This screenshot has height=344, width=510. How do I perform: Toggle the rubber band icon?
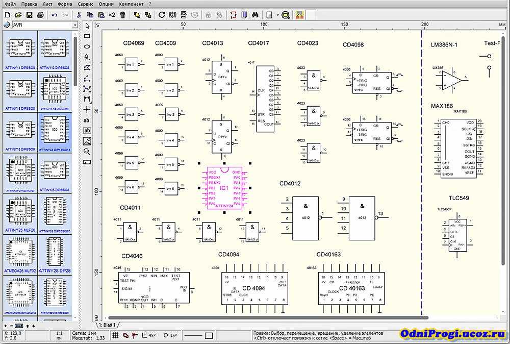point(125,335)
